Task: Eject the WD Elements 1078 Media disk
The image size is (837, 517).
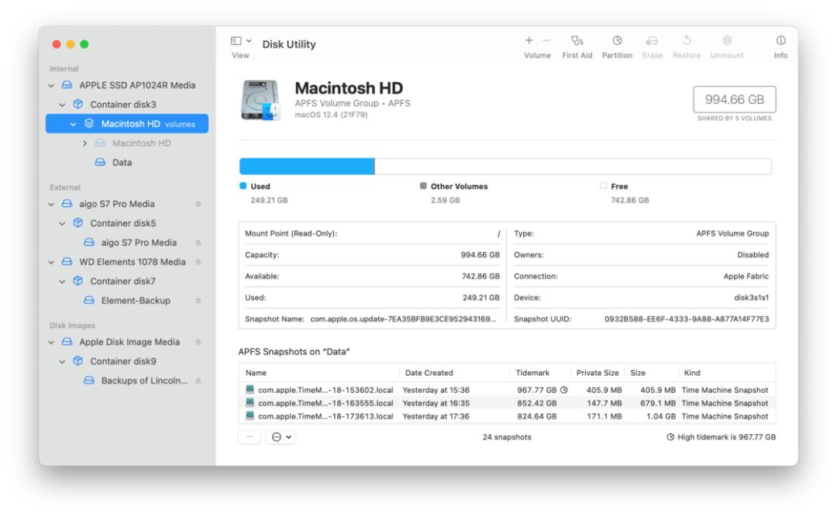Action: coord(198,262)
